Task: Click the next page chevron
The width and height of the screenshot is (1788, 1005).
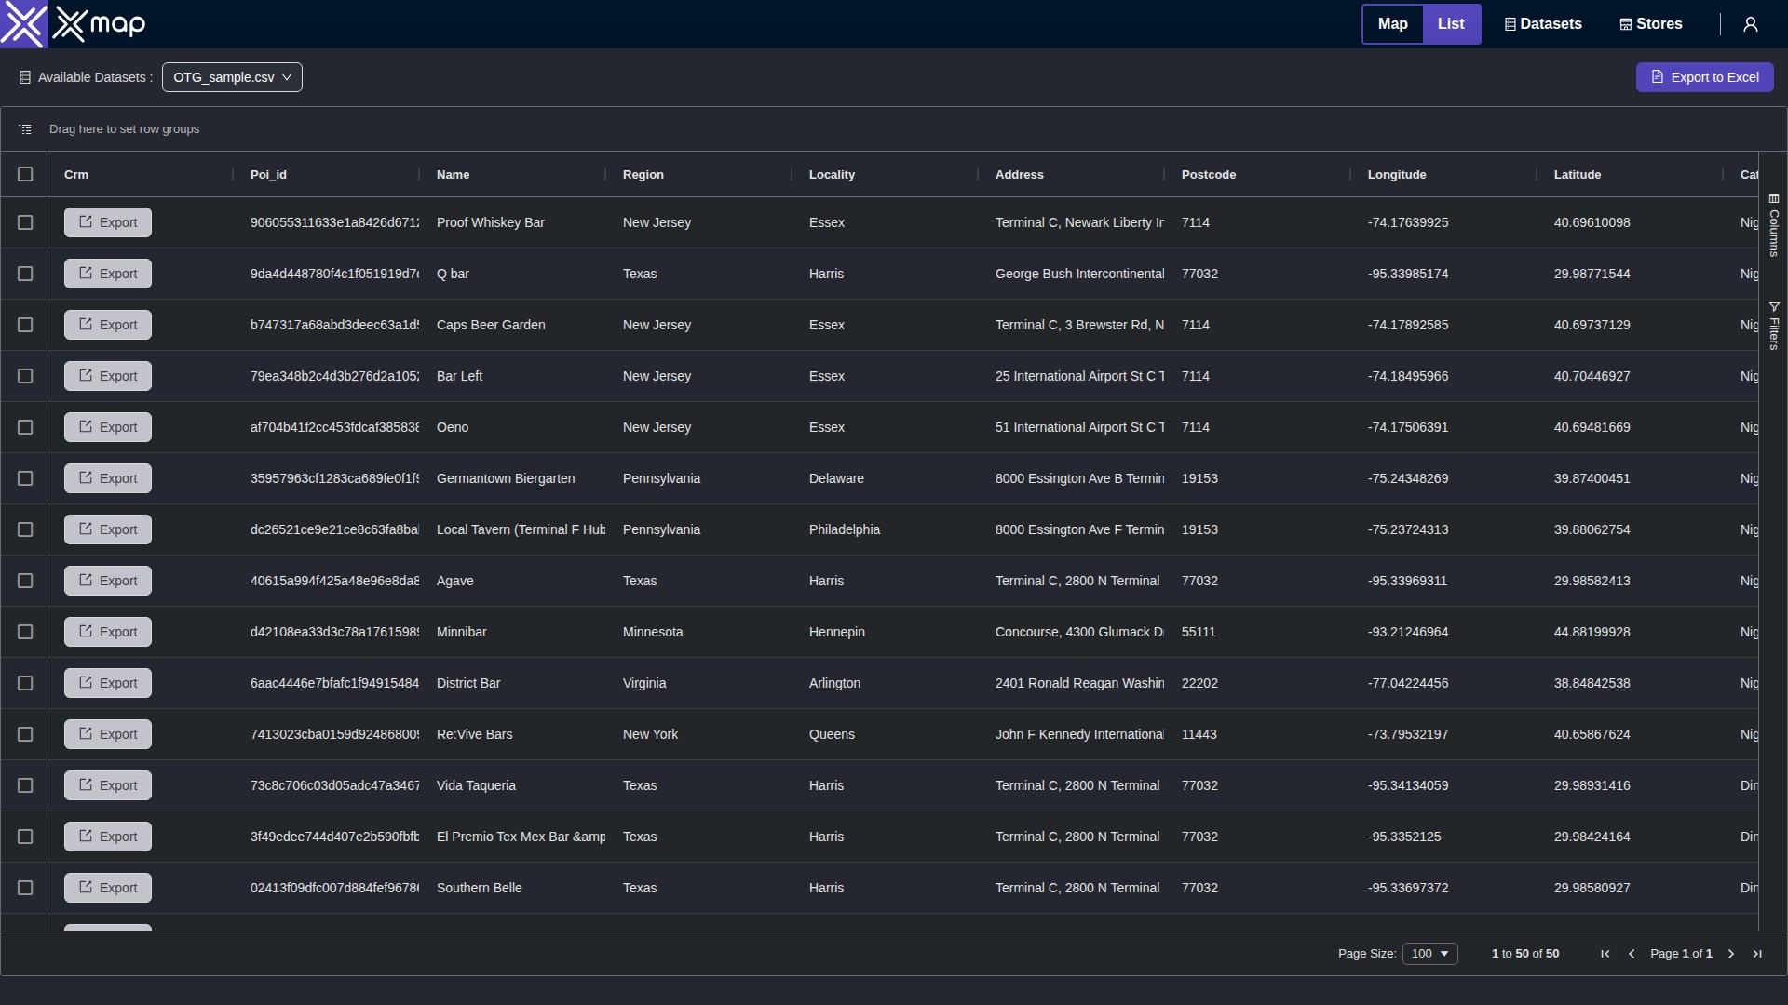Action: [1731, 954]
